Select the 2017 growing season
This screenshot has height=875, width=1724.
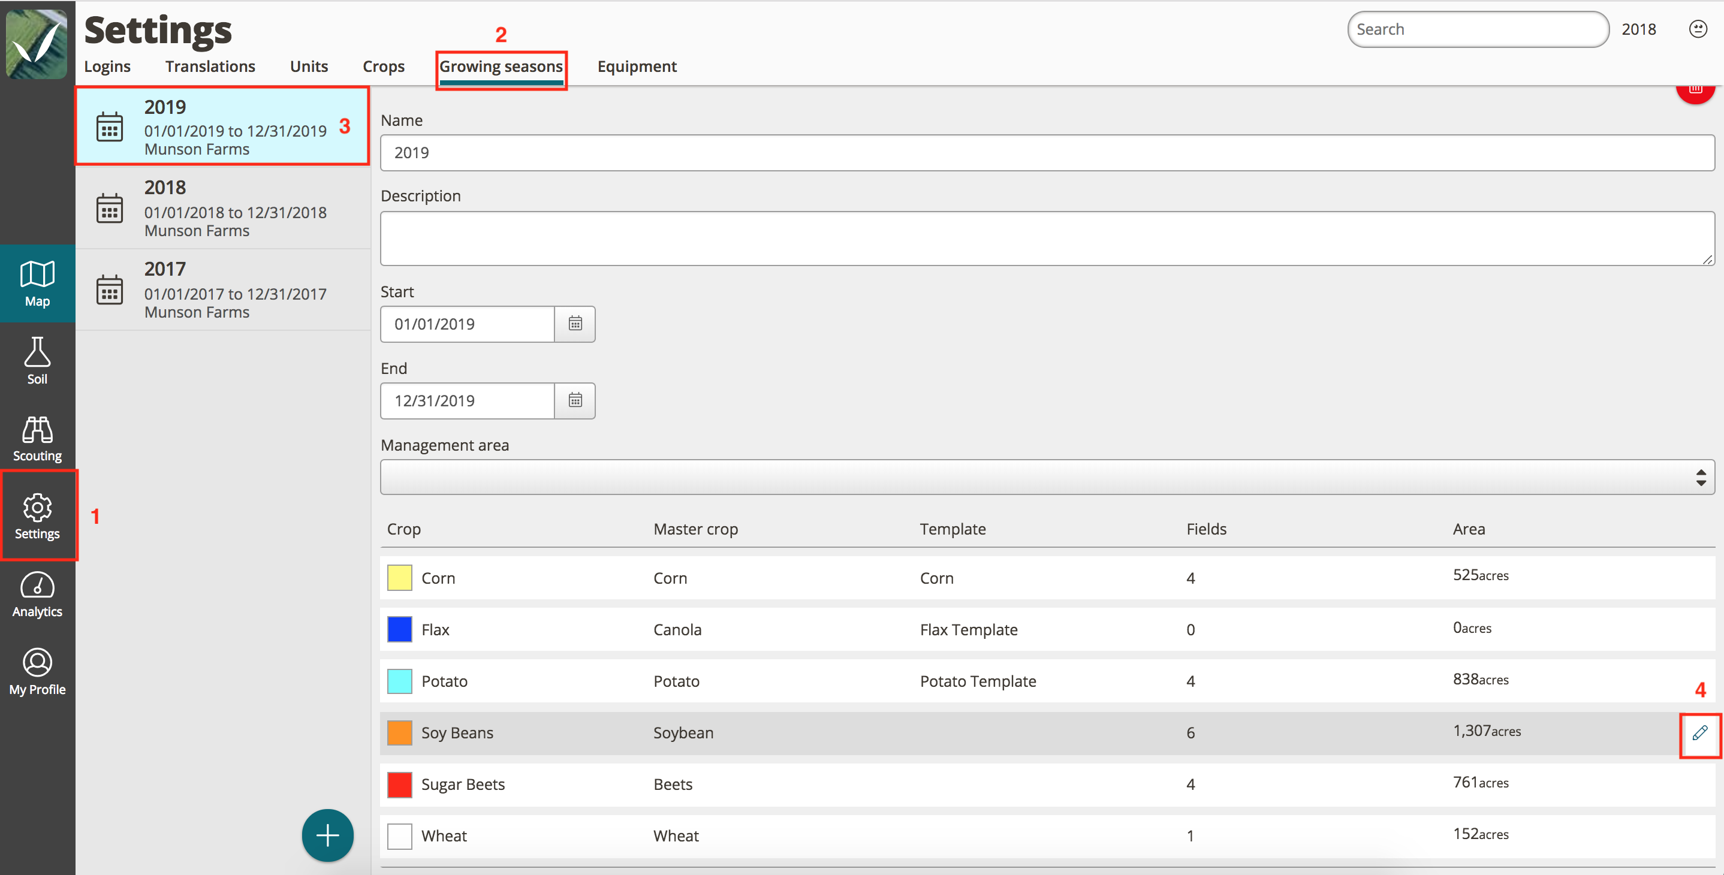(x=223, y=289)
